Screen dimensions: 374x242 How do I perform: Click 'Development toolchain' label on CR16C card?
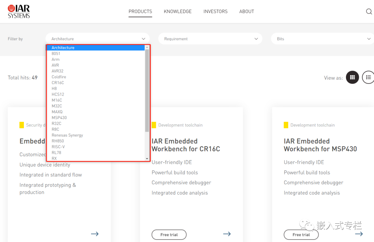180,125
